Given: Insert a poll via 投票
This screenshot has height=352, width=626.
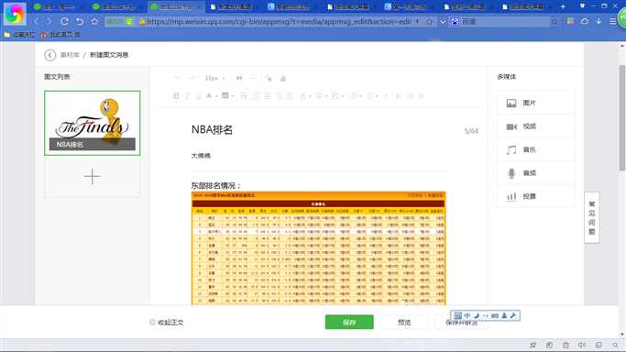Looking at the screenshot, I should point(535,196).
